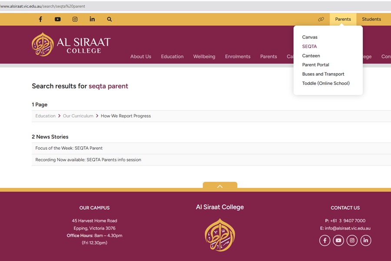
Task: Click the Epping, Victoria 3076 line
Action: coord(95,228)
